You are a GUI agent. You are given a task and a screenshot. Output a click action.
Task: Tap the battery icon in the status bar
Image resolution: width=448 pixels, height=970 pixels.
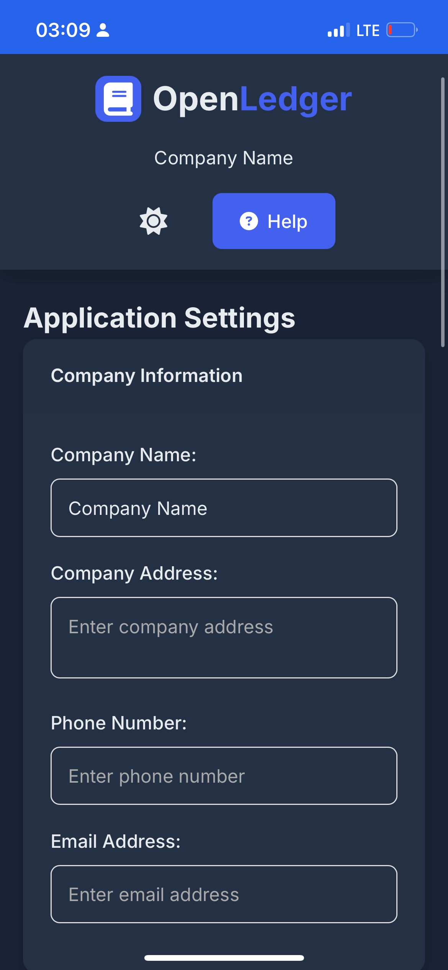coord(402,30)
